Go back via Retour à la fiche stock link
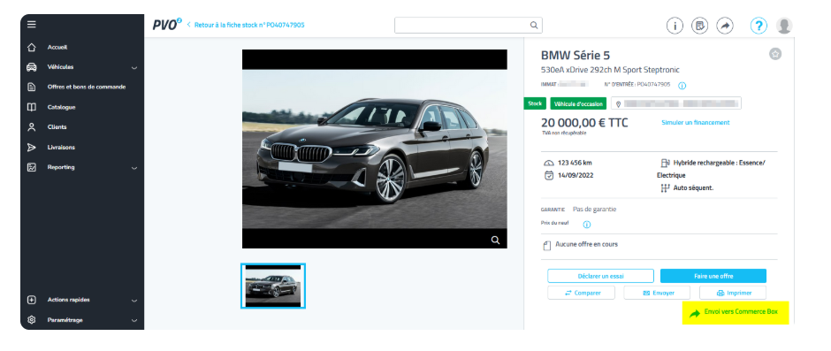Viewport: 831px width, 351px height. pos(249,25)
